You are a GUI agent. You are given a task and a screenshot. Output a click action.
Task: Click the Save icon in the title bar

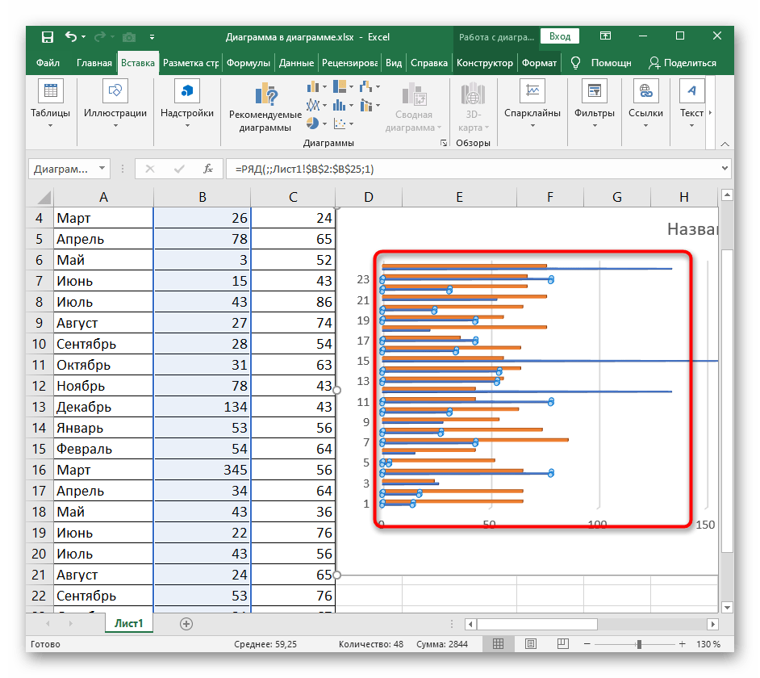48,37
